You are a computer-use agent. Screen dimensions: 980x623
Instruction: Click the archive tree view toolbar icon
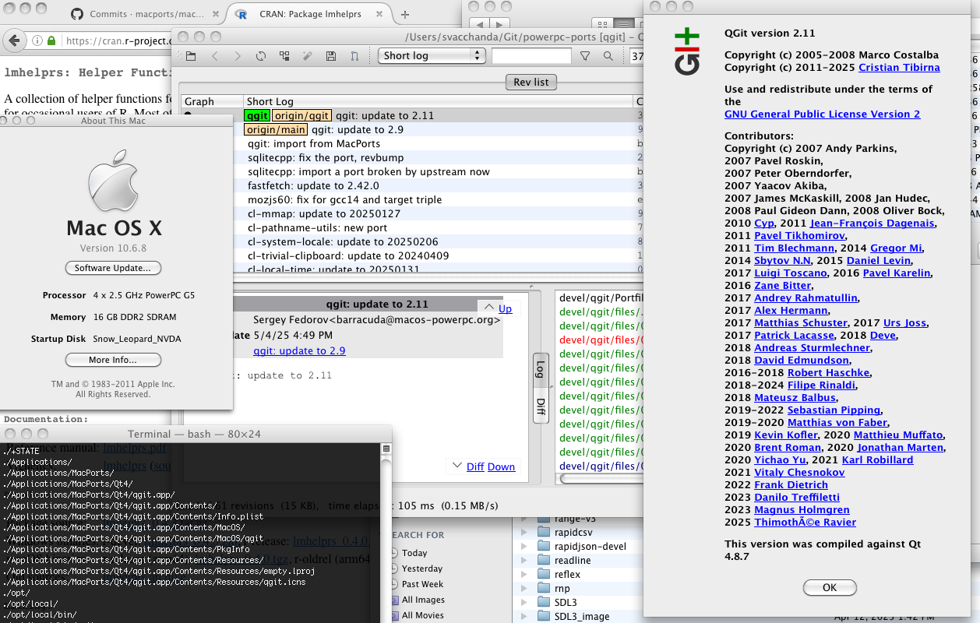coord(284,56)
